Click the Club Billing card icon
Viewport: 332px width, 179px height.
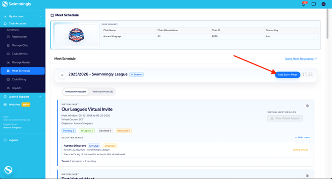pos(8,79)
